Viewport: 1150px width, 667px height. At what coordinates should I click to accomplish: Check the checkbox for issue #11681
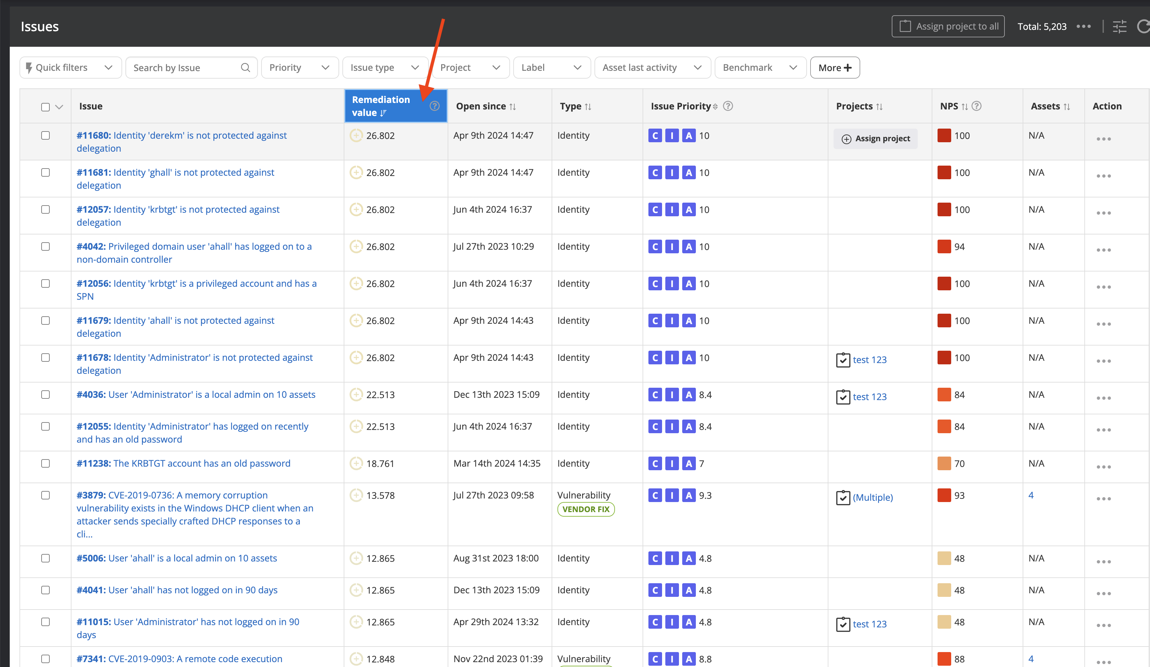click(45, 172)
